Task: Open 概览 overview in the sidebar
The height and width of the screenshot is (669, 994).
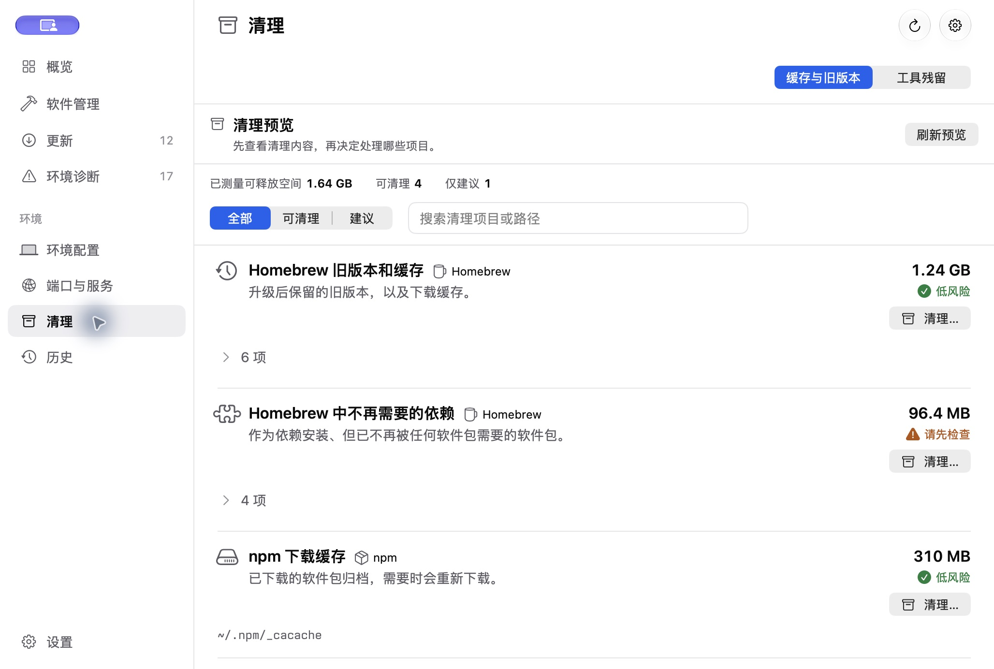Action: (x=97, y=67)
